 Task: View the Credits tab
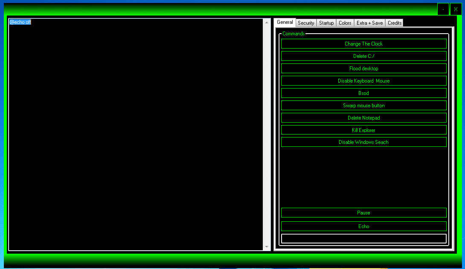pyautogui.click(x=394, y=23)
